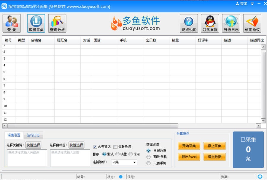This screenshot has width=267, height=180.
Task: Open the title bar dropdown menu arrow
Action: point(252,4)
